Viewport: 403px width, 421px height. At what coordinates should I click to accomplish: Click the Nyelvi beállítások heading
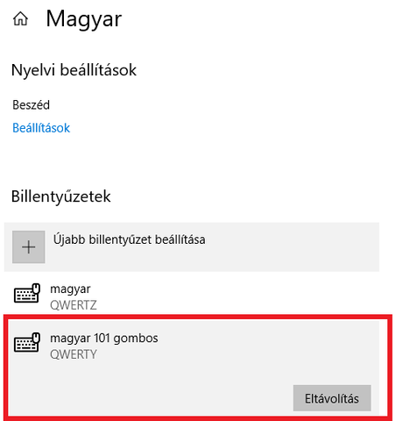tap(74, 70)
